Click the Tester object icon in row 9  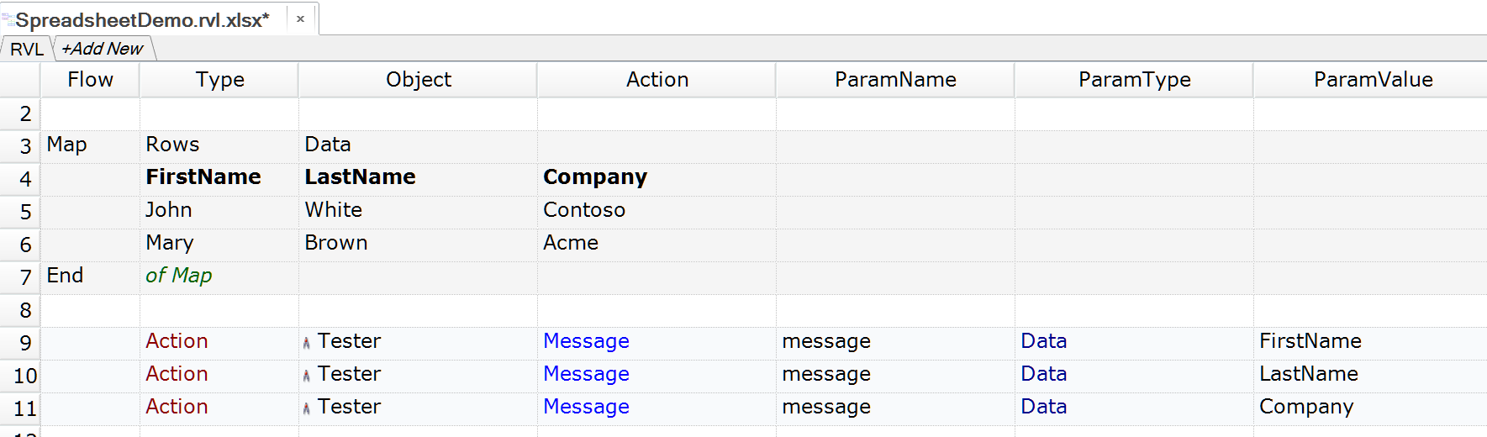click(307, 343)
